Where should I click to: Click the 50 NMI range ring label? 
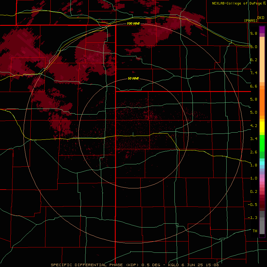click(133, 79)
